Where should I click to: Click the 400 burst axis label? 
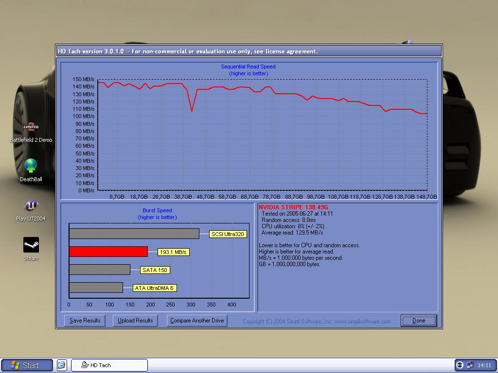[232, 305]
